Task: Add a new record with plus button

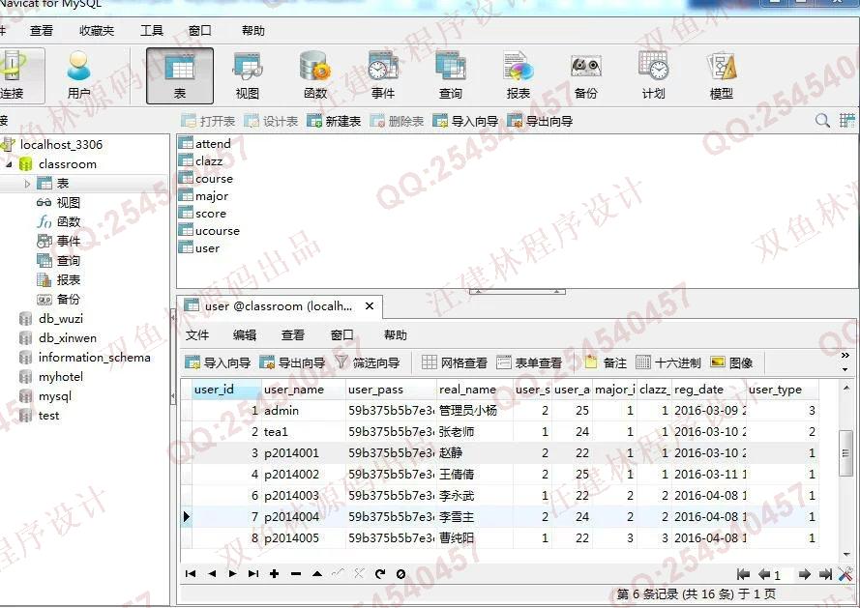Action: [274, 573]
